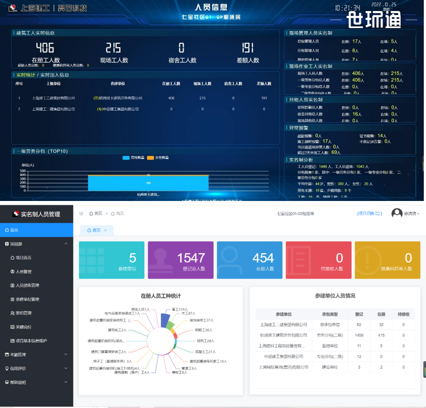The height and width of the screenshot is (408, 426).
Task: Click the blue bar in 一级劳务分包 chart
Action: tap(148, 183)
